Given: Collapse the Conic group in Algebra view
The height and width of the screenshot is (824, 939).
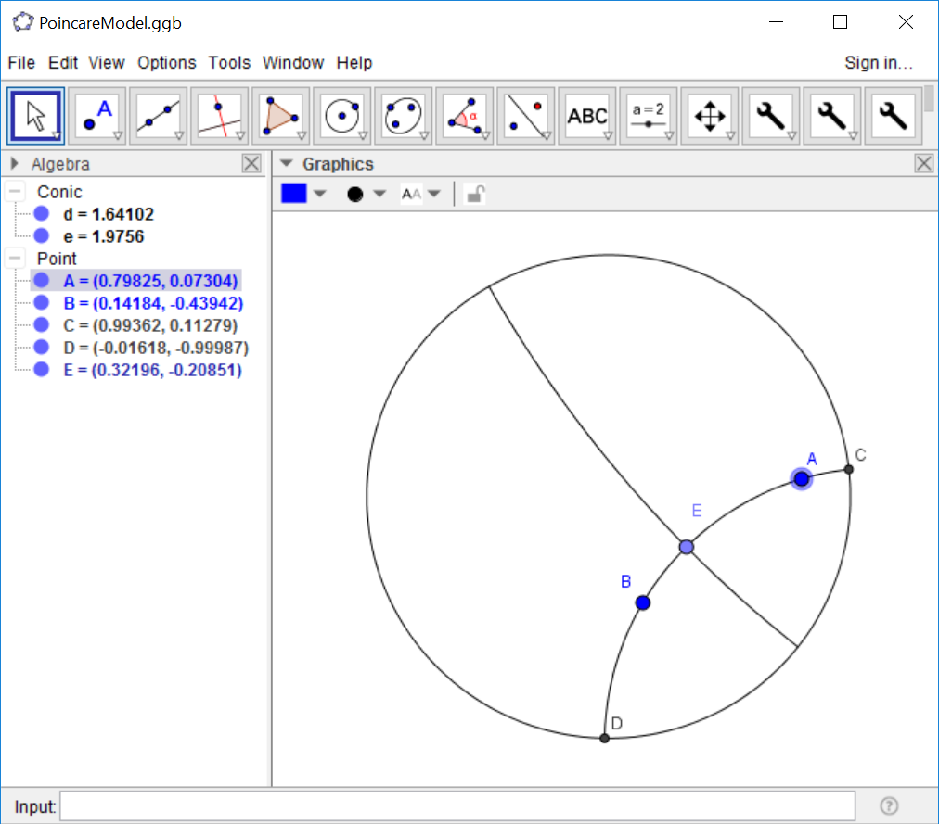Looking at the screenshot, I should [x=13, y=191].
